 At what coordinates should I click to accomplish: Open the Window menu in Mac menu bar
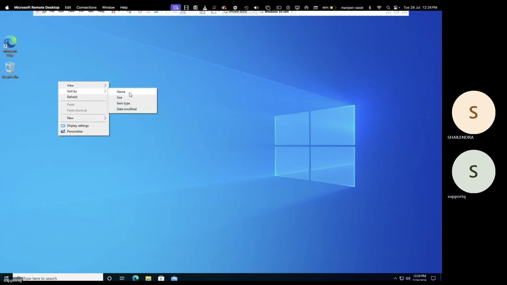coord(108,7)
